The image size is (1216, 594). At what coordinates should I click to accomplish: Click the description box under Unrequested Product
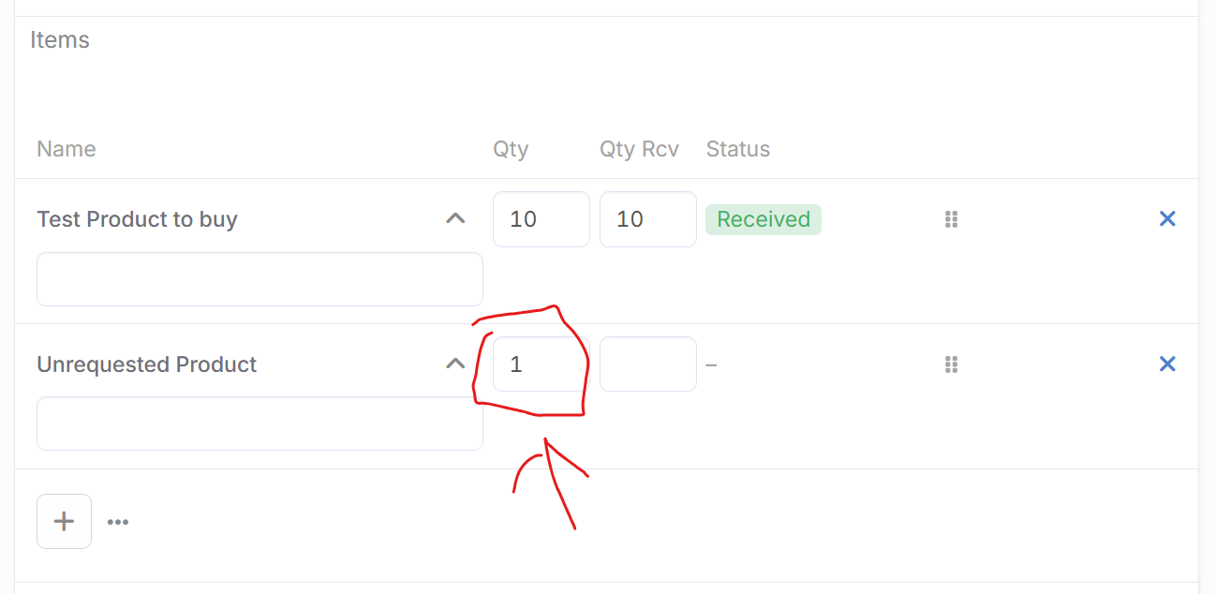(260, 423)
